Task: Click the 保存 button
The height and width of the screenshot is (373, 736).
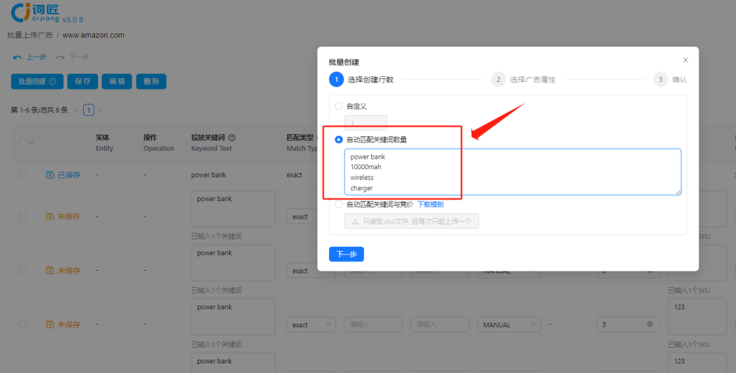Action: (82, 81)
